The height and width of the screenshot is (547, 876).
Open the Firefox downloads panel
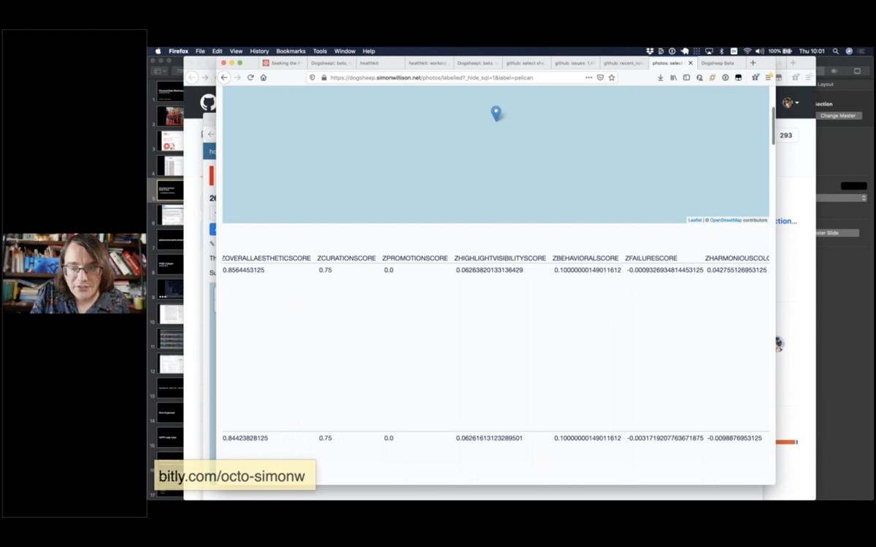pyautogui.click(x=660, y=77)
